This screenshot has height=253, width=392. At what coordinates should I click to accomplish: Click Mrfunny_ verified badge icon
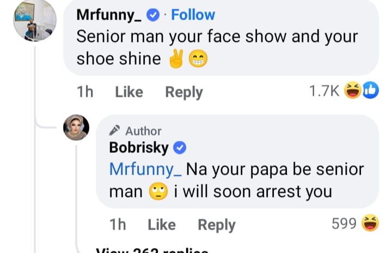[153, 15]
